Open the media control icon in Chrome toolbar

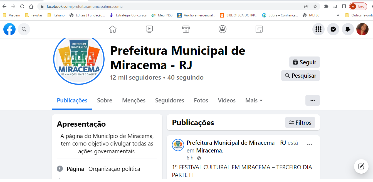coord(335,6)
